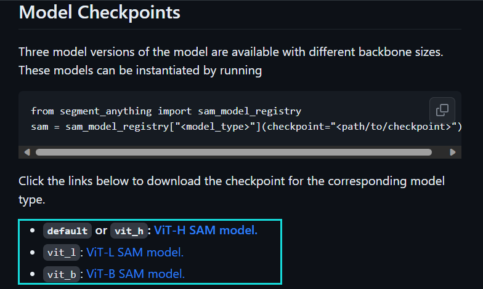Select the 'vit_b' code label
The width and height of the screenshot is (483, 289).
coord(61,274)
